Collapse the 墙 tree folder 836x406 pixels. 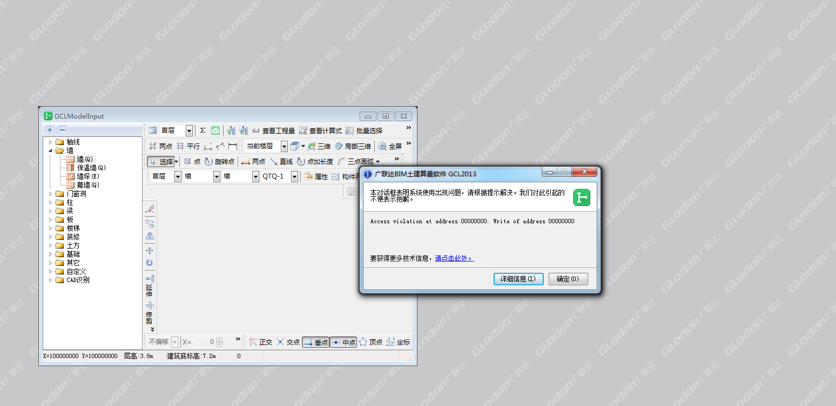pos(51,150)
